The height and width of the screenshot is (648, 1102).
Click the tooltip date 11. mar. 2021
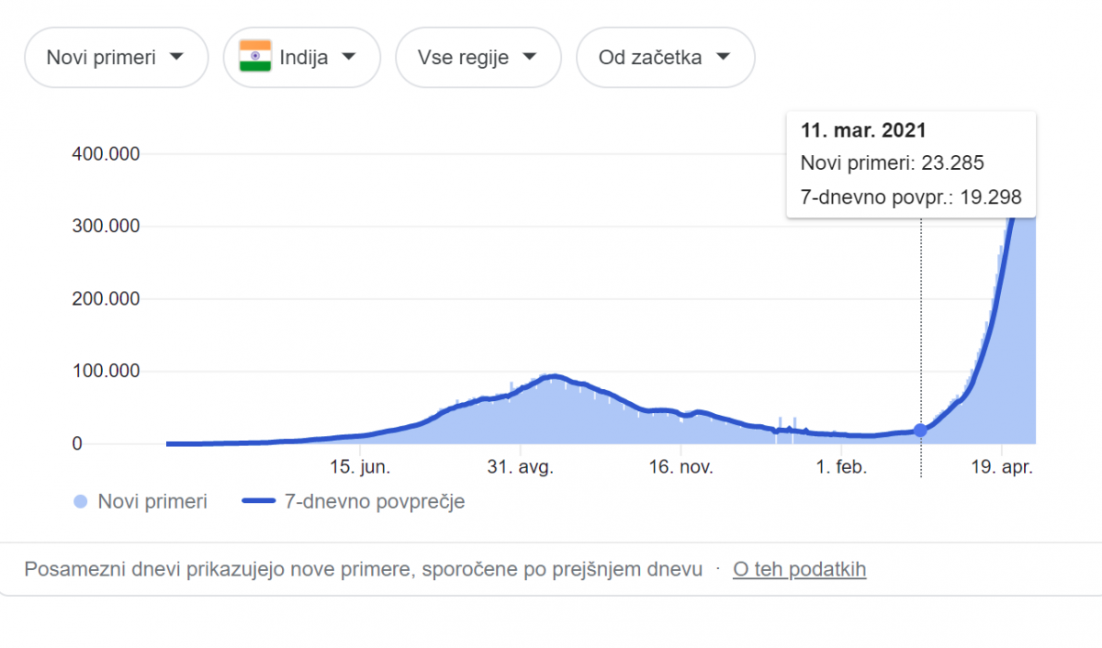(x=863, y=131)
